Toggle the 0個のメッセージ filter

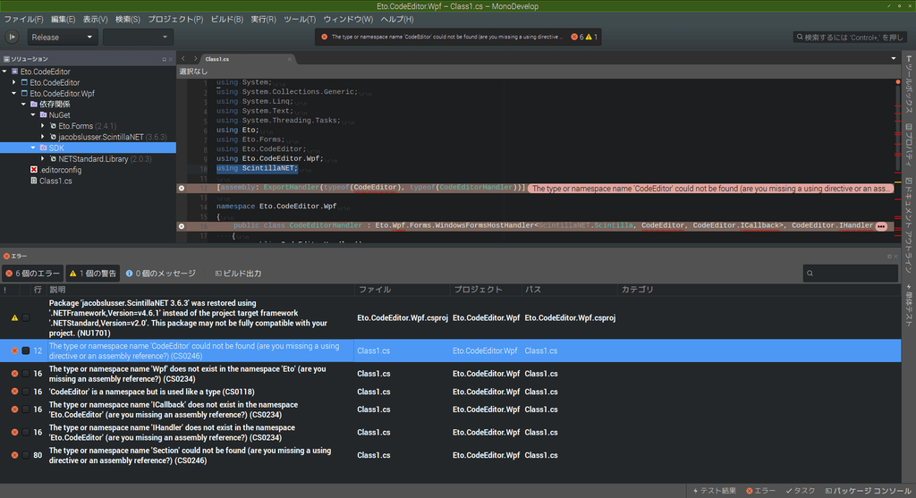pyautogui.click(x=161, y=274)
